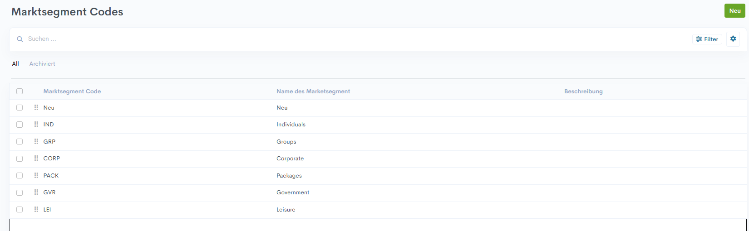Click the drag handle beside CORP
The width and height of the screenshot is (749, 231).
36,159
